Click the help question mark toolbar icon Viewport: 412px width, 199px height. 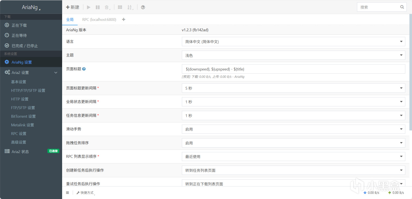click(x=143, y=7)
